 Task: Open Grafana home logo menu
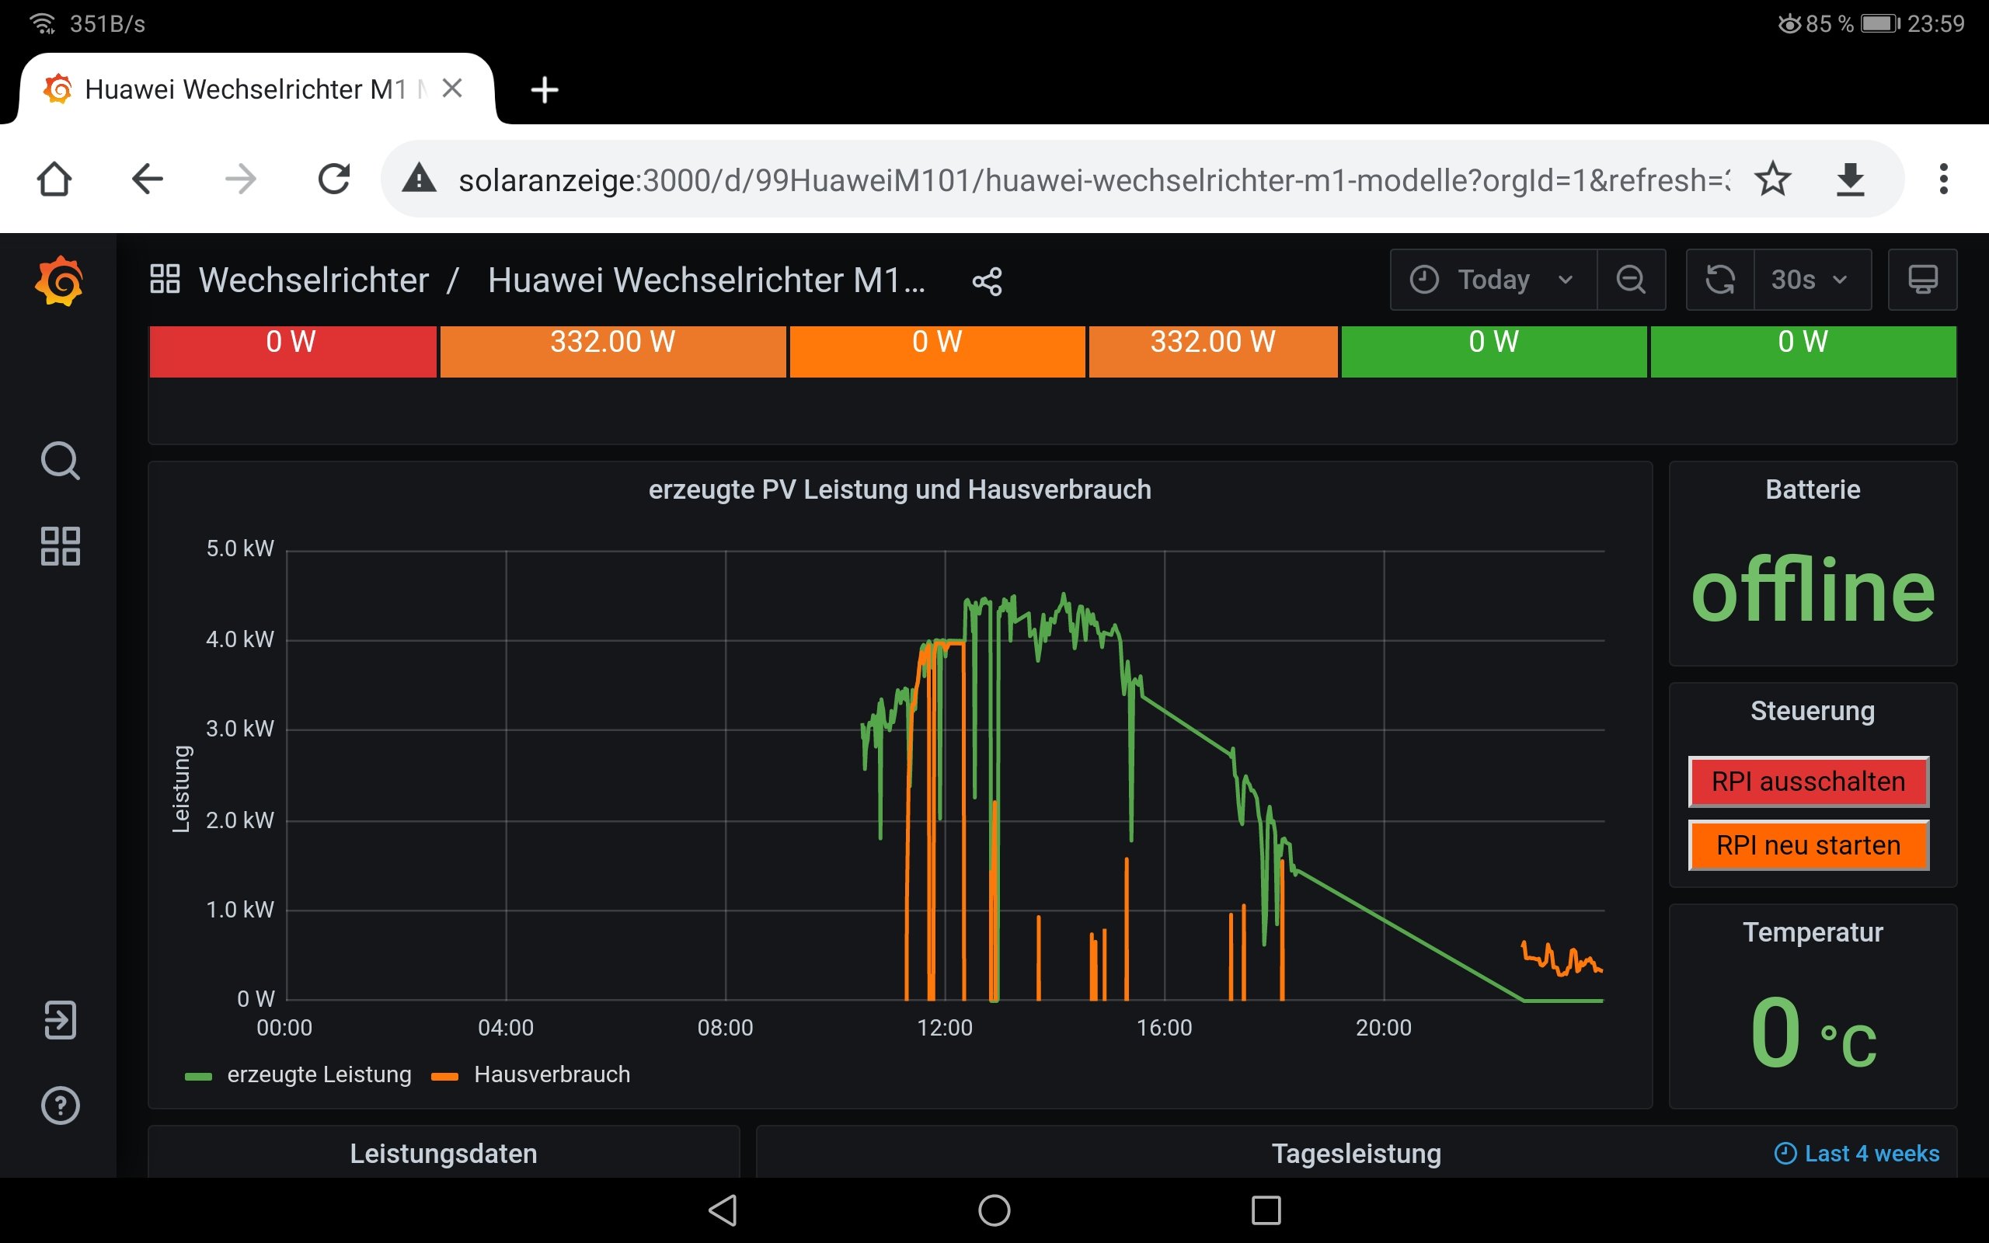point(59,281)
